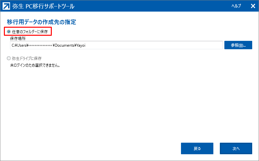Select the 弥生ドライブに保存 radio button
Image resolution: width=259 pixels, height=161 pixels.
click(x=9, y=58)
